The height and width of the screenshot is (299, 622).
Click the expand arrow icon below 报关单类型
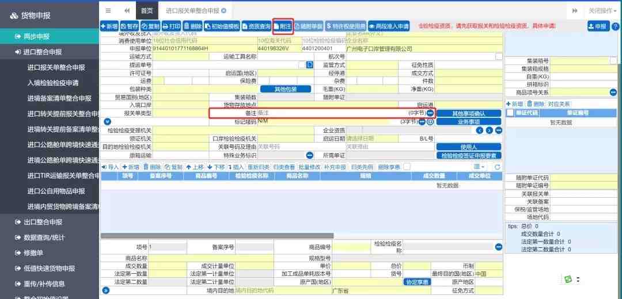pyautogui.click(x=107, y=121)
